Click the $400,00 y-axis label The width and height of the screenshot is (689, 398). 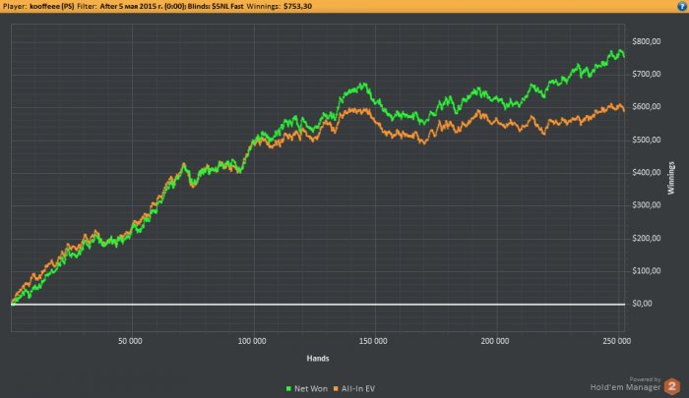click(647, 173)
